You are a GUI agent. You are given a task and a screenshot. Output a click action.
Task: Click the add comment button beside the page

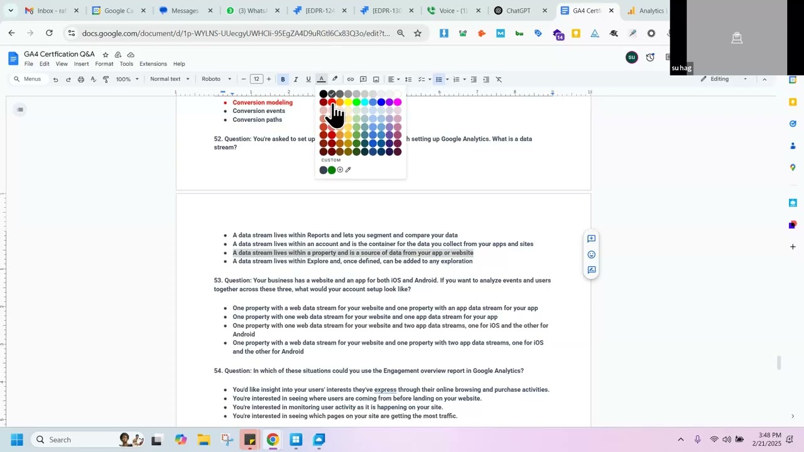[x=591, y=239]
